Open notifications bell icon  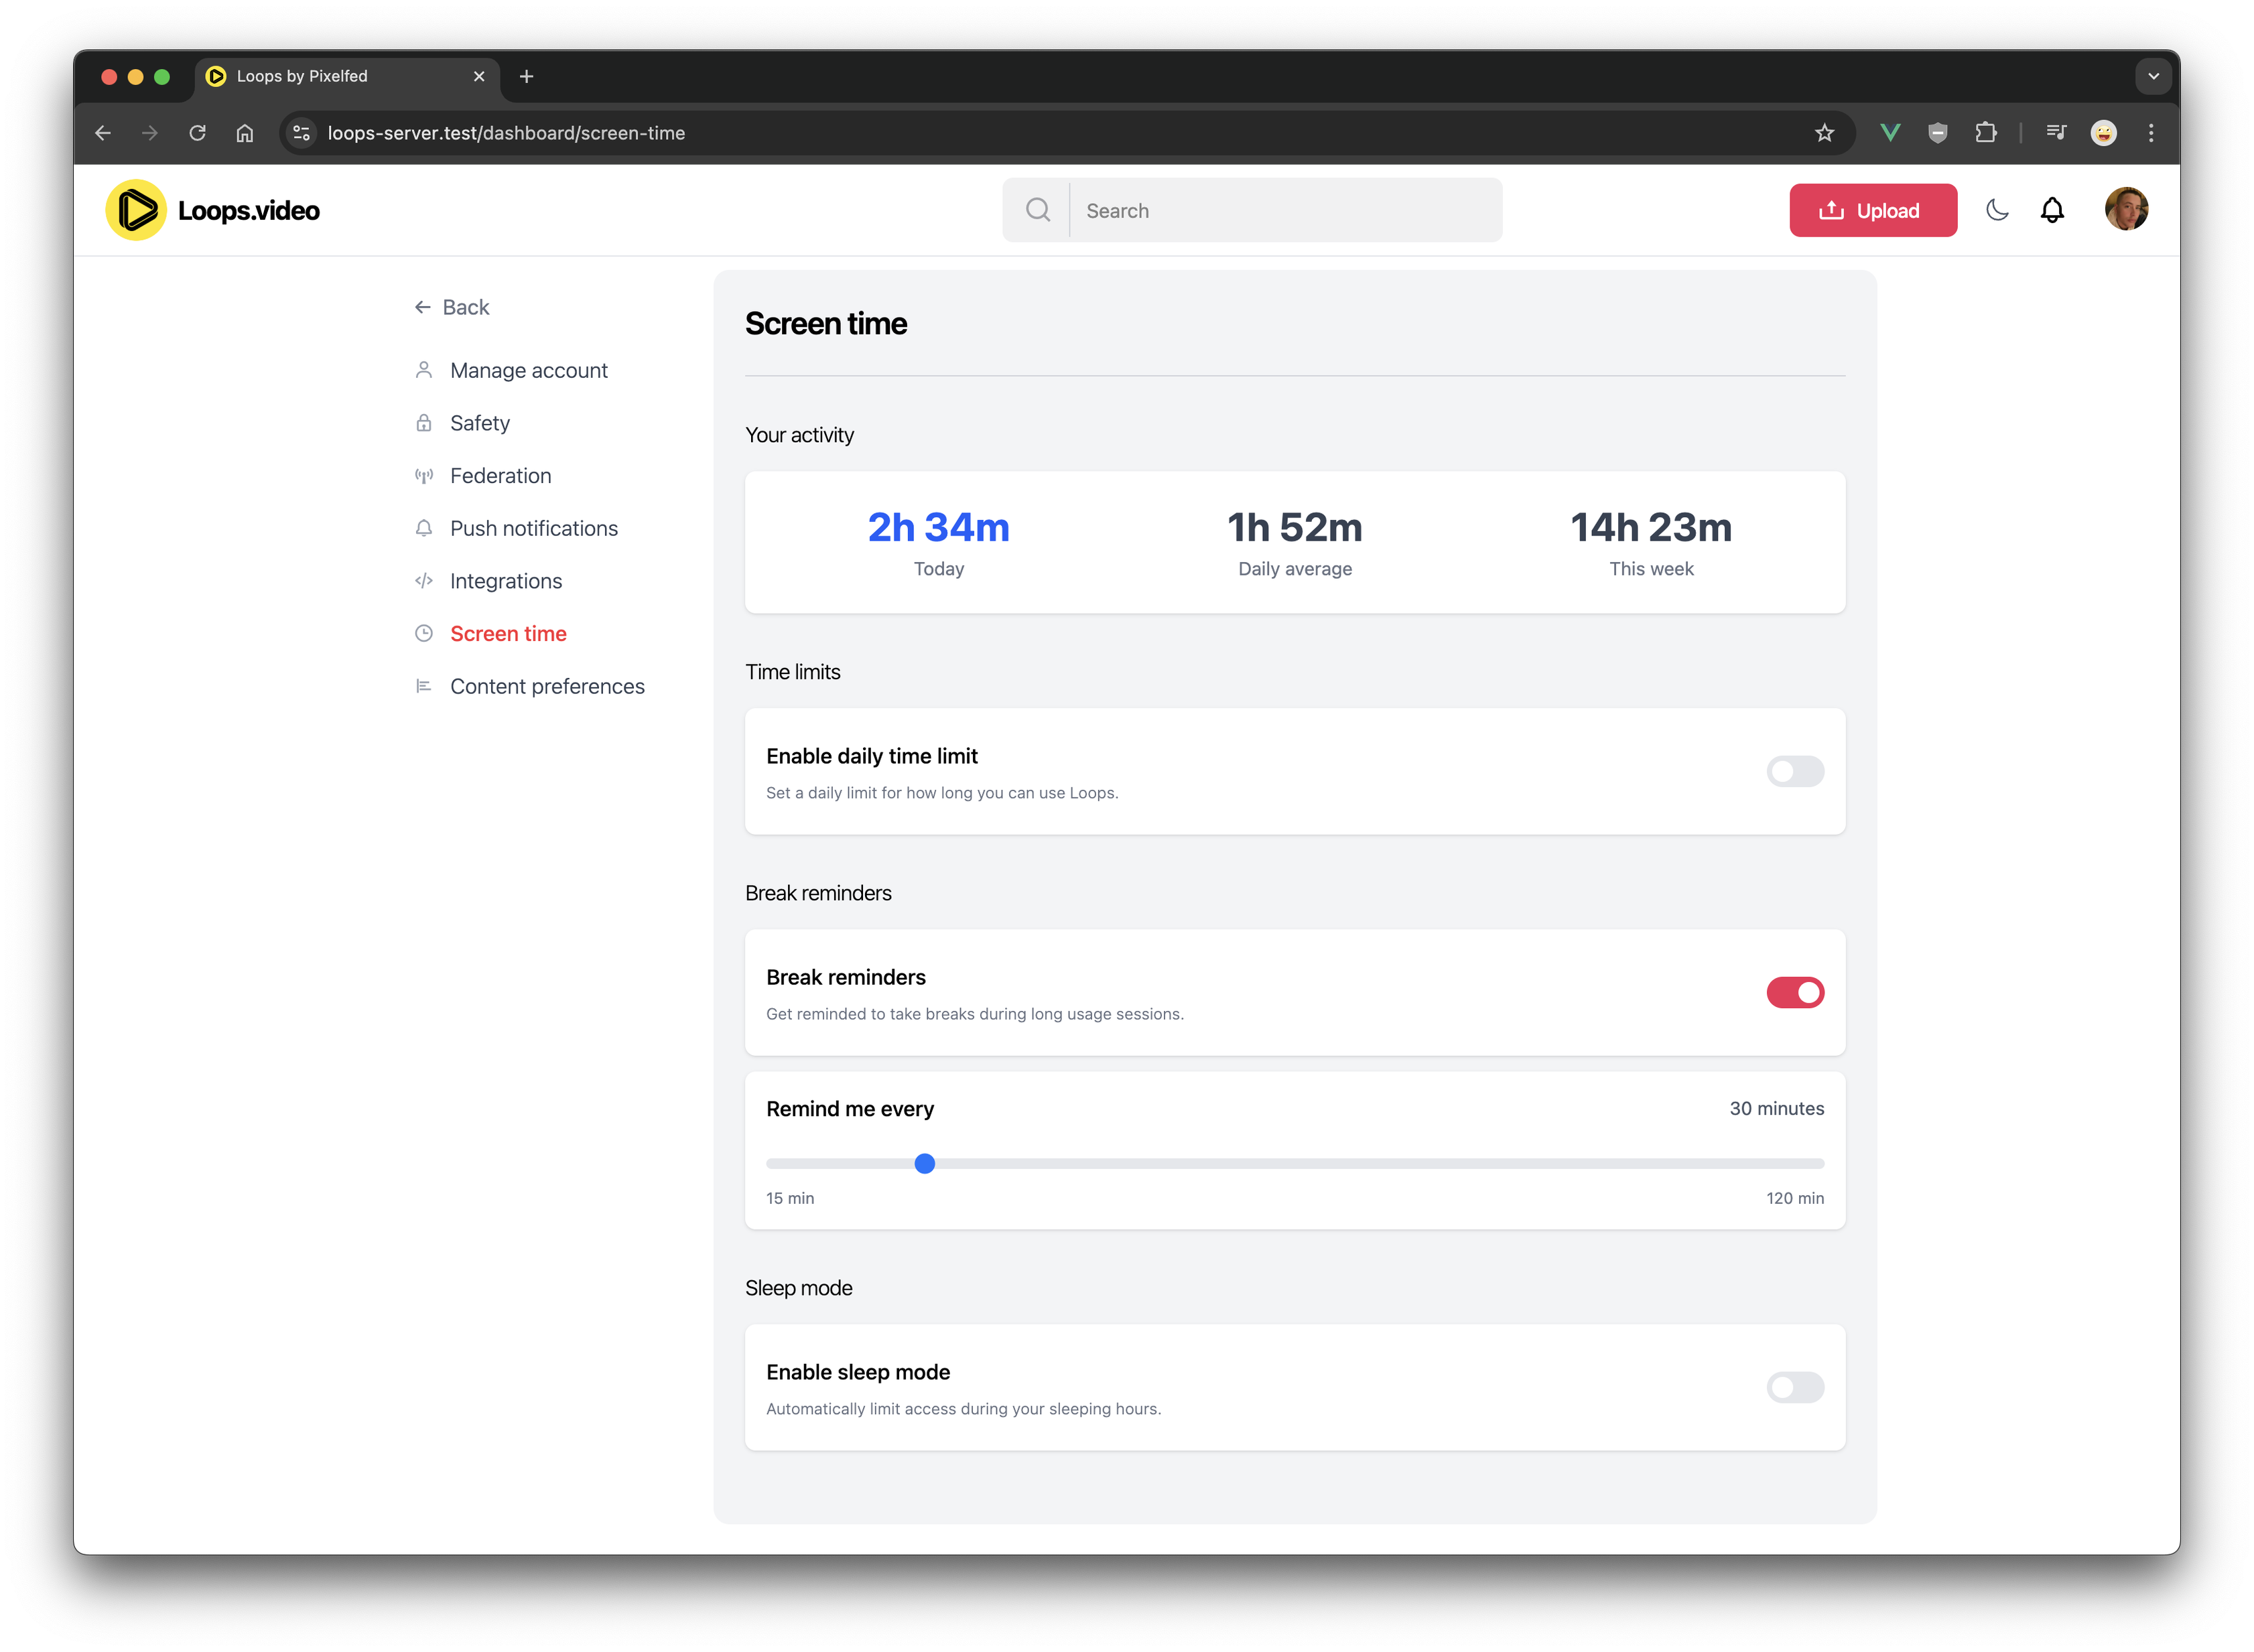[x=2052, y=210]
